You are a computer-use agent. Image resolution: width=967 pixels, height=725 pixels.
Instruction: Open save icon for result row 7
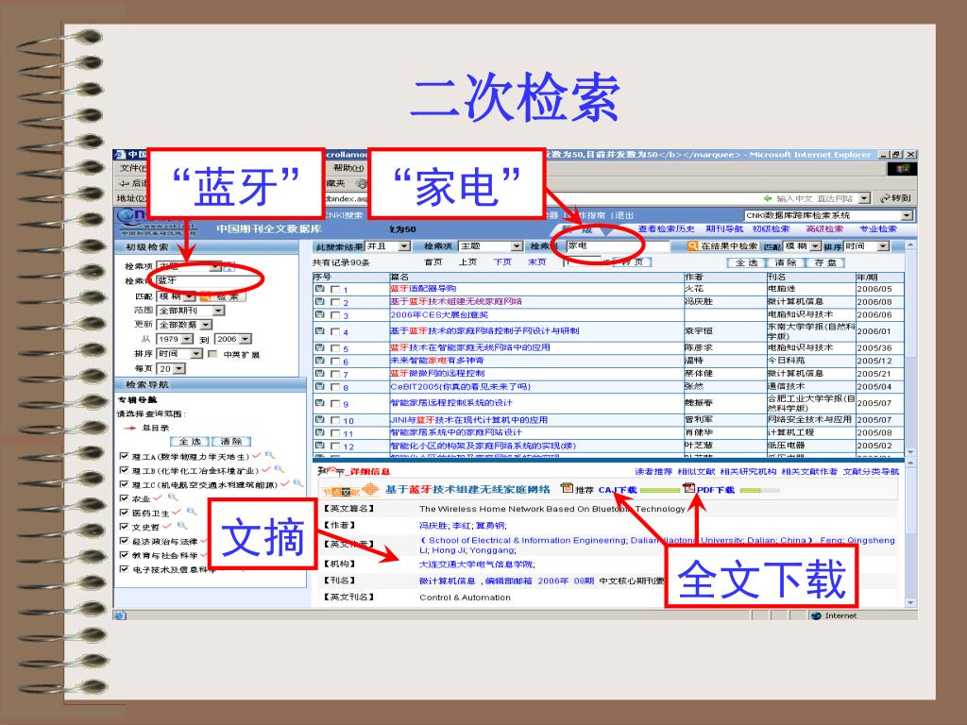[x=319, y=374]
